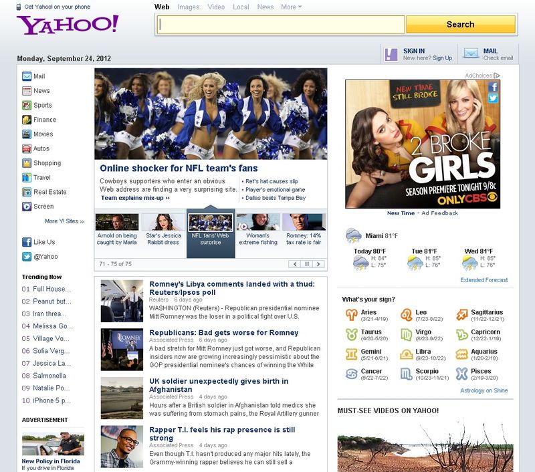Open Astrology on Shine link
Screen dimensions: 535x472
(x=484, y=390)
